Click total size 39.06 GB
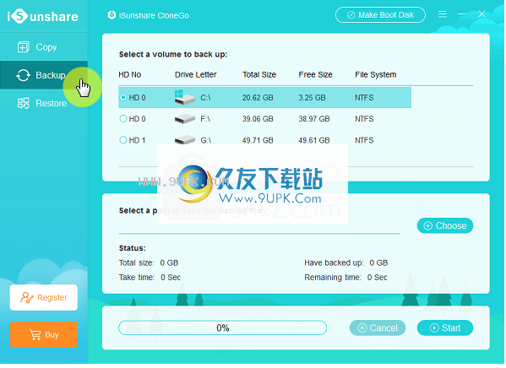 pos(258,119)
